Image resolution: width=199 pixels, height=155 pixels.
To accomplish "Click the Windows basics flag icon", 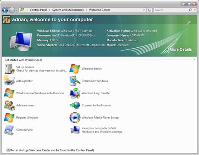I will tap(75, 69).
